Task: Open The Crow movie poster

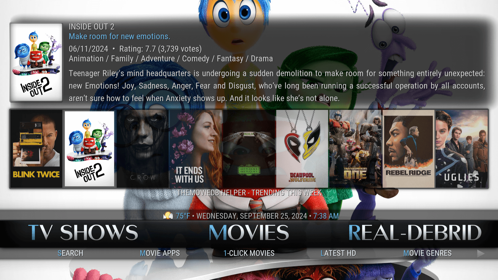Action: pos(143,149)
